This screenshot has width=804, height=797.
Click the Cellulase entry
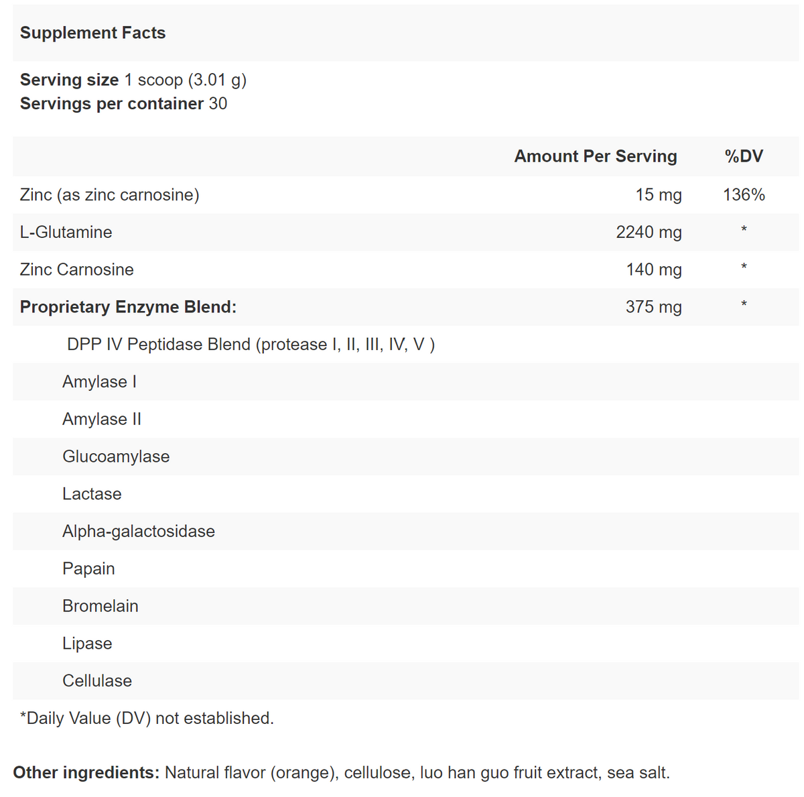click(97, 681)
